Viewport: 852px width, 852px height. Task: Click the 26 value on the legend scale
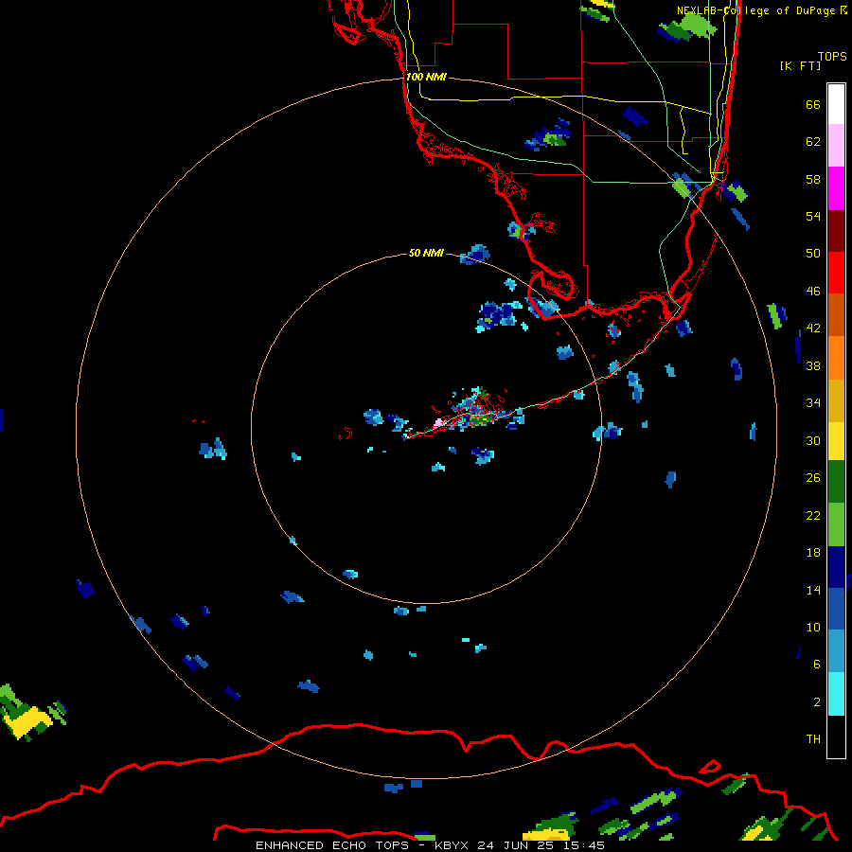tap(813, 478)
